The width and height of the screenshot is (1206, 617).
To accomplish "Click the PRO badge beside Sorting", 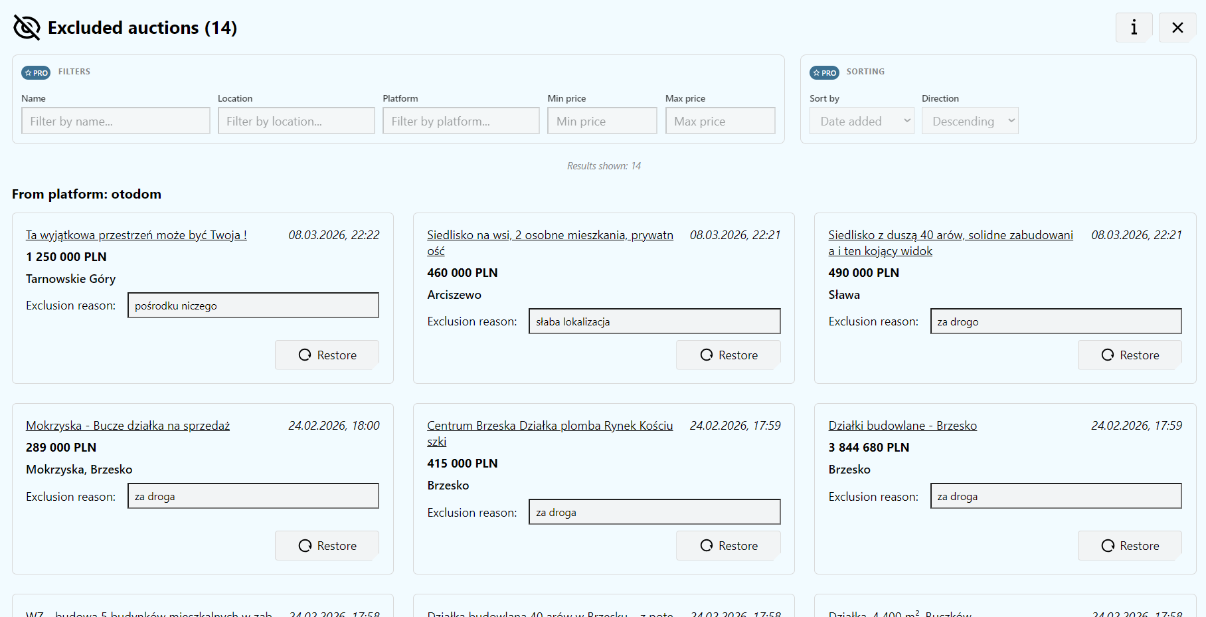I will click(824, 72).
